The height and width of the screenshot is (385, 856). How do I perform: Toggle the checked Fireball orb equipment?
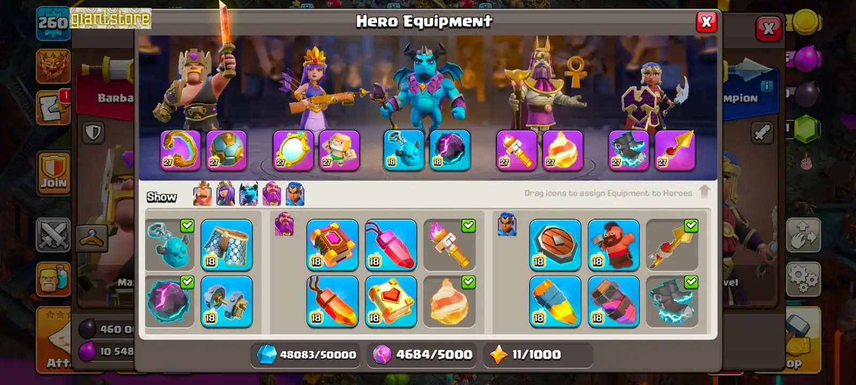click(x=449, y=301)
